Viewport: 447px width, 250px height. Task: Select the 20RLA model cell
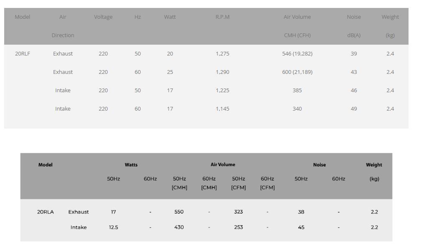tap(45, 212)
